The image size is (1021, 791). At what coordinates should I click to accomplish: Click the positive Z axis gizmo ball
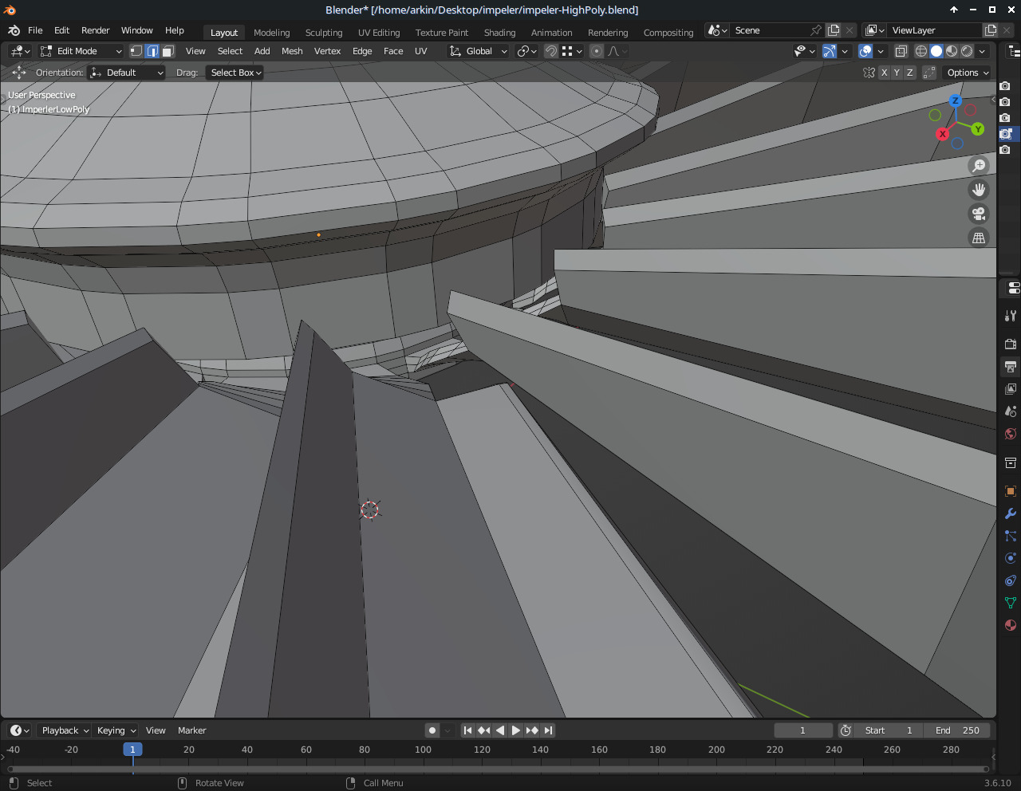pyautogui.click(x=955, y=101)
